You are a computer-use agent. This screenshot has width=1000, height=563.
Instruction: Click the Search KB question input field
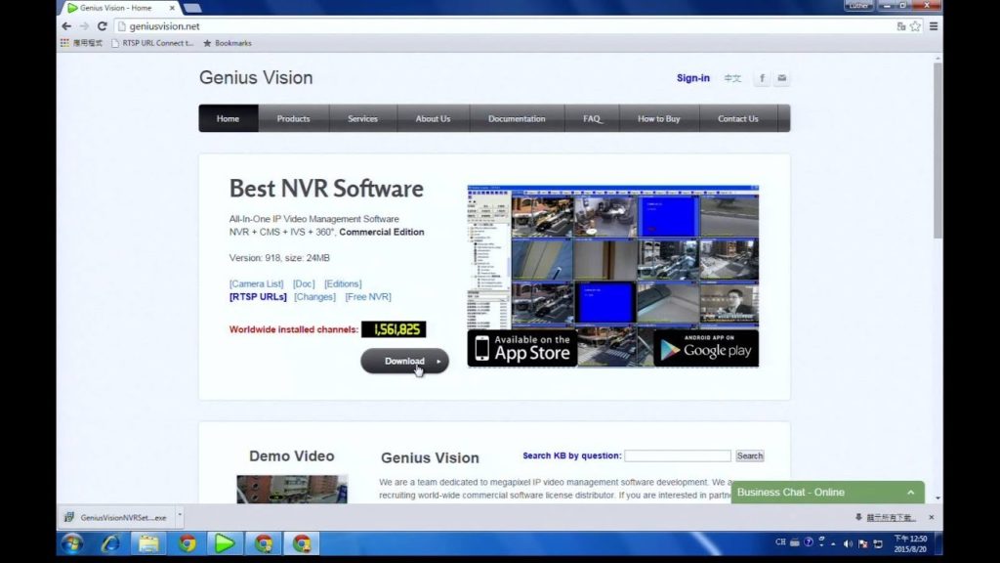click(x=677, y=456)
